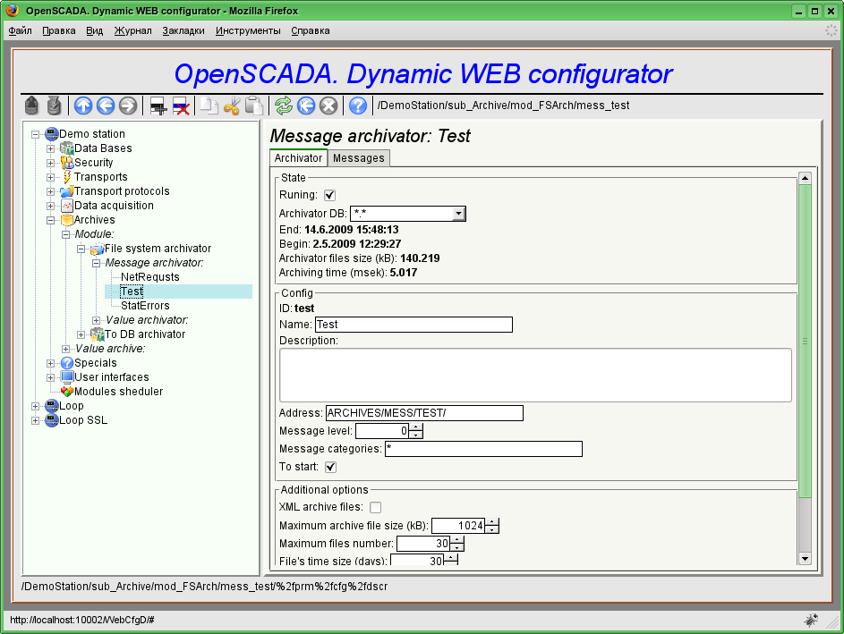
Task: Refresh the page with the green arrows icon
Action: pyautogui.click(x=283, y=106)
